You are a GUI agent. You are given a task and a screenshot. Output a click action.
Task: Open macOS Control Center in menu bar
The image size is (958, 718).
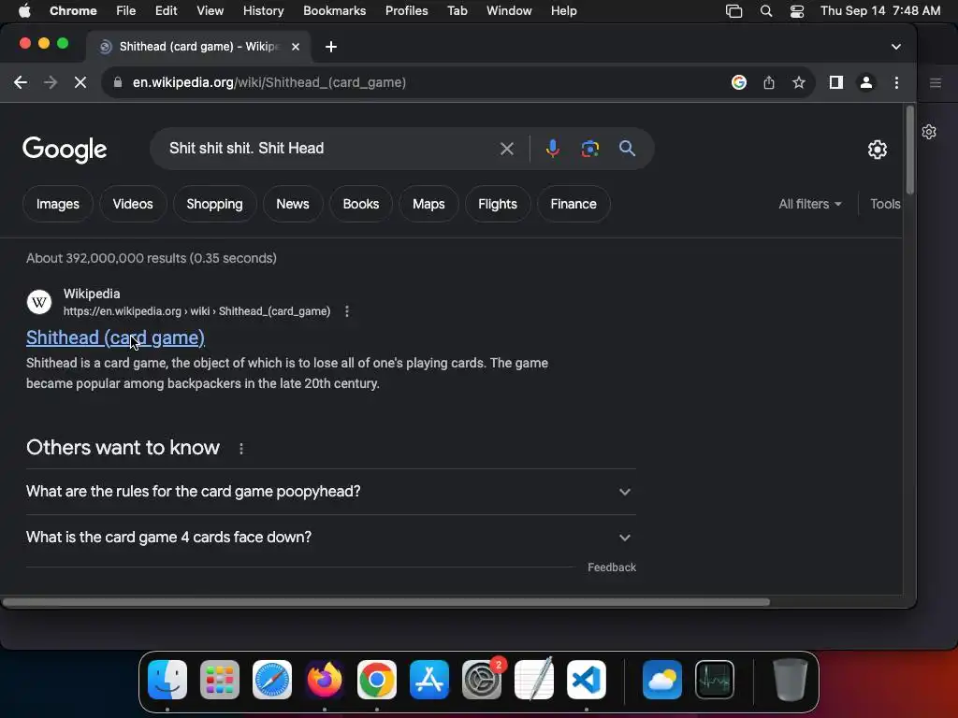tap(797, 11)
